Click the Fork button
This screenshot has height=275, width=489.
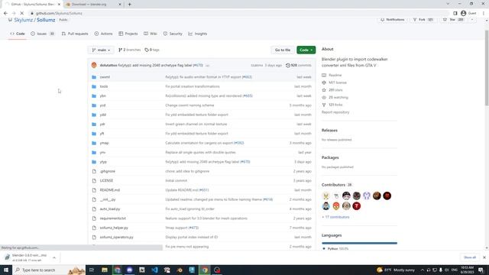(423, 20)
